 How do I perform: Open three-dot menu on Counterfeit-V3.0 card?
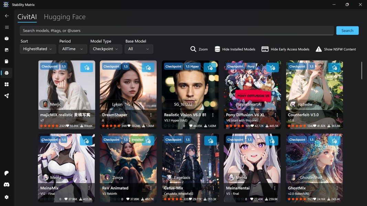coord(337,115)
